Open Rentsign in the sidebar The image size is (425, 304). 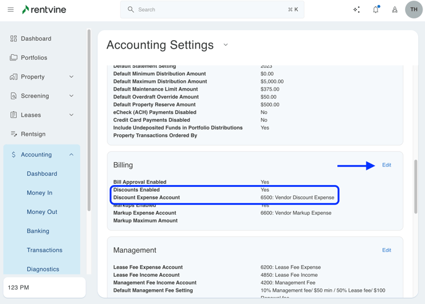click(x=33, y=134)
